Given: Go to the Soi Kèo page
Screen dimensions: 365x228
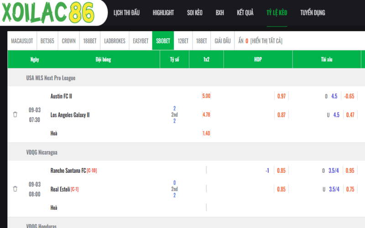Looking at the screenshot, I should [195, 13].
